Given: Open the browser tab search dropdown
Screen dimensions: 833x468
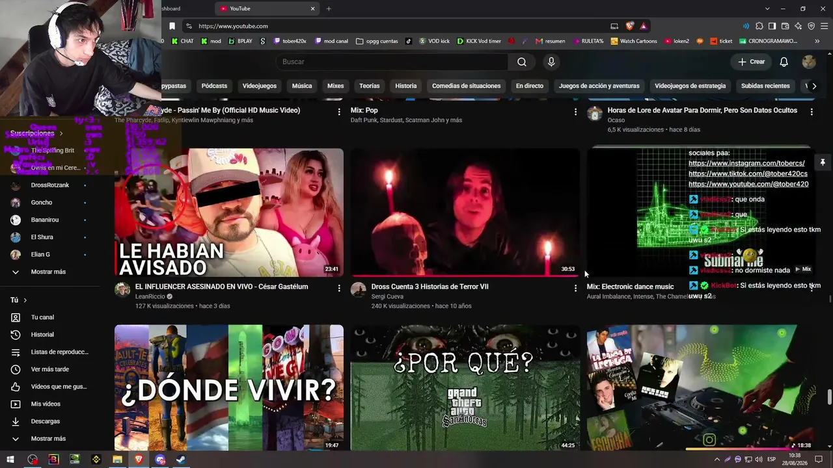Looking at the screenshot, I should click(x=767, y=8).
